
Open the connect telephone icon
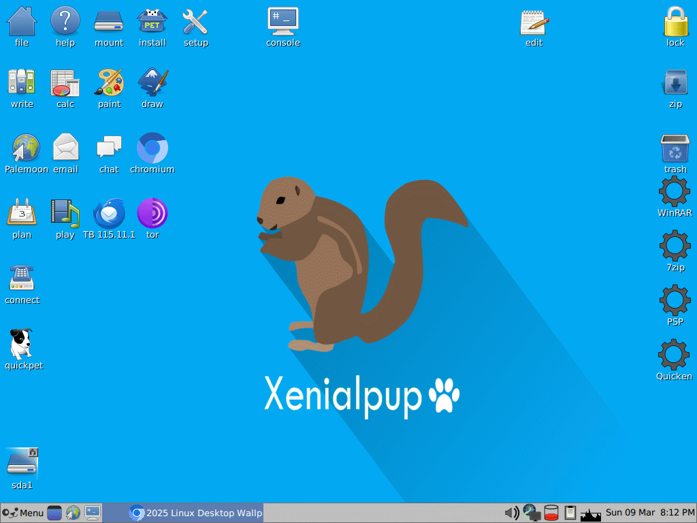(x=22, y=279)
